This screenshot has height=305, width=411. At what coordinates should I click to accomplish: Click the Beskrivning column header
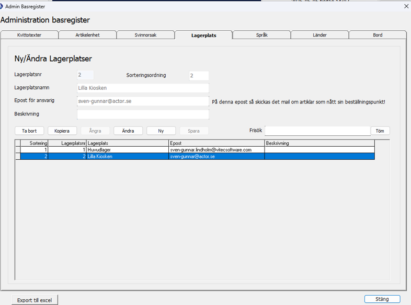[x=319, y=143]
